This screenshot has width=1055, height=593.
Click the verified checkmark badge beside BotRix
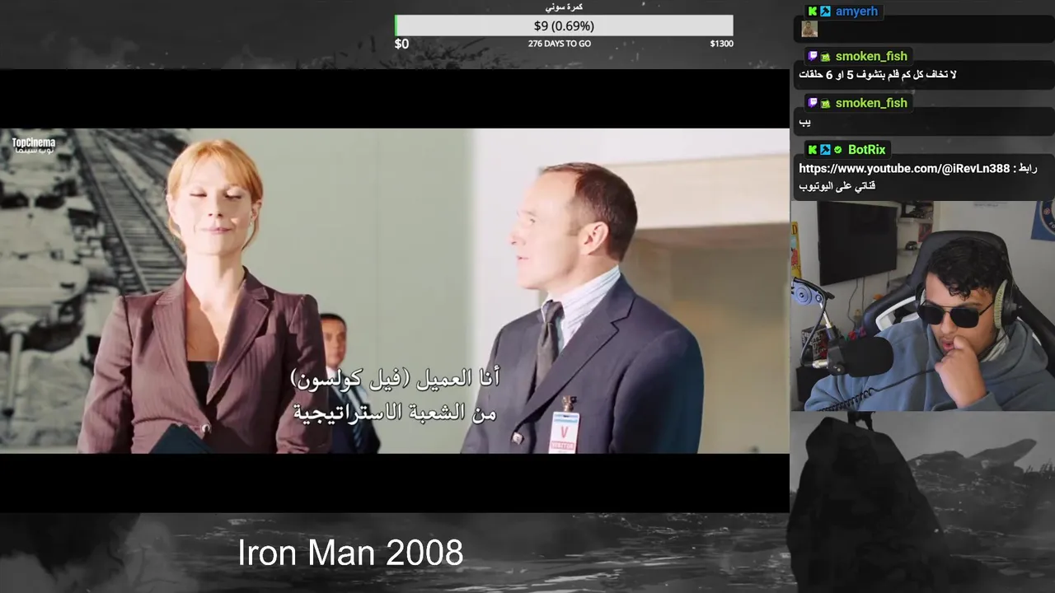click(837, 150)
